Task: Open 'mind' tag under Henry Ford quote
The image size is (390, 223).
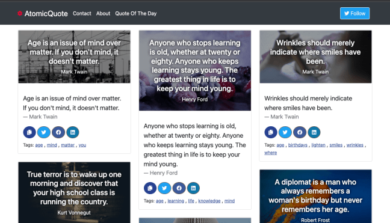Action: [x=229, y=201]
